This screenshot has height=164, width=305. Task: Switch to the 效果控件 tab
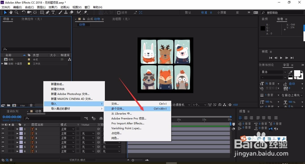[x=32, y=19]
